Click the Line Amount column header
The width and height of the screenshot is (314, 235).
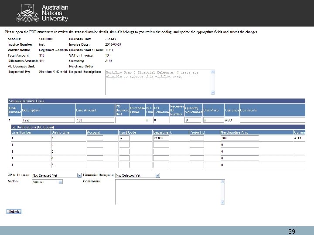[95, 110]
